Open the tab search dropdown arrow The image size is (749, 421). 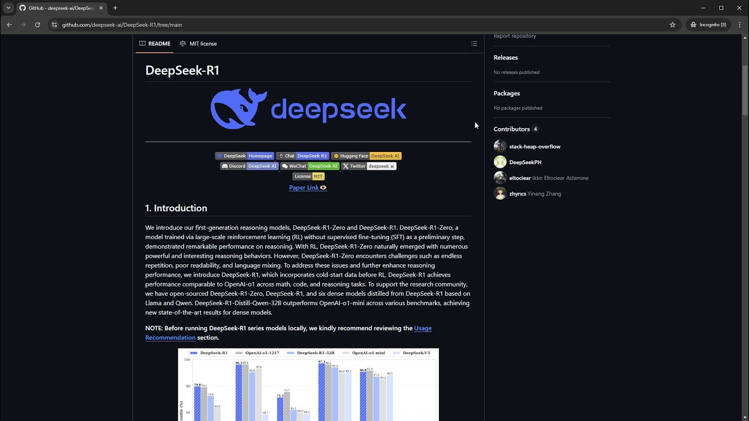tap(8, 8)
